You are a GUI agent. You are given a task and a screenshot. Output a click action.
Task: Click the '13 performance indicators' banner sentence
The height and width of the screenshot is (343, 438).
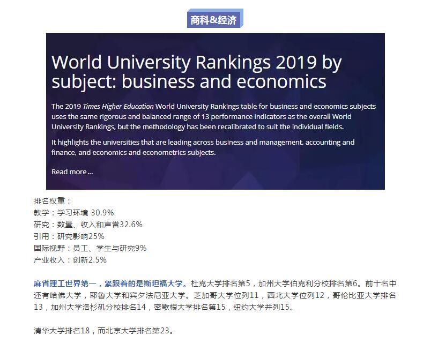pyautogui.click(x=214, y=116)
